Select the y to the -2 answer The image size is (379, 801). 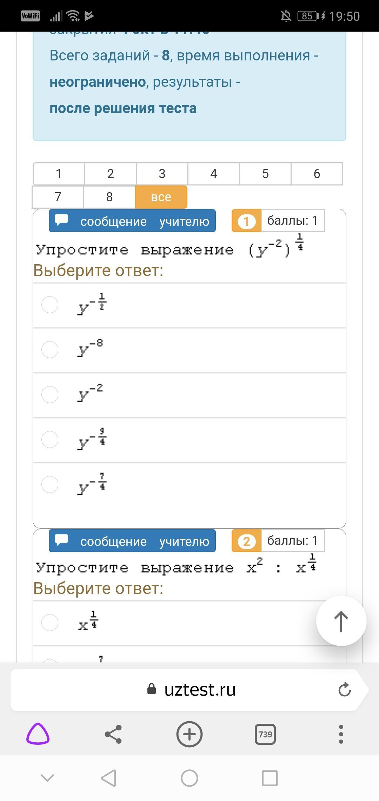click(50, 395)
